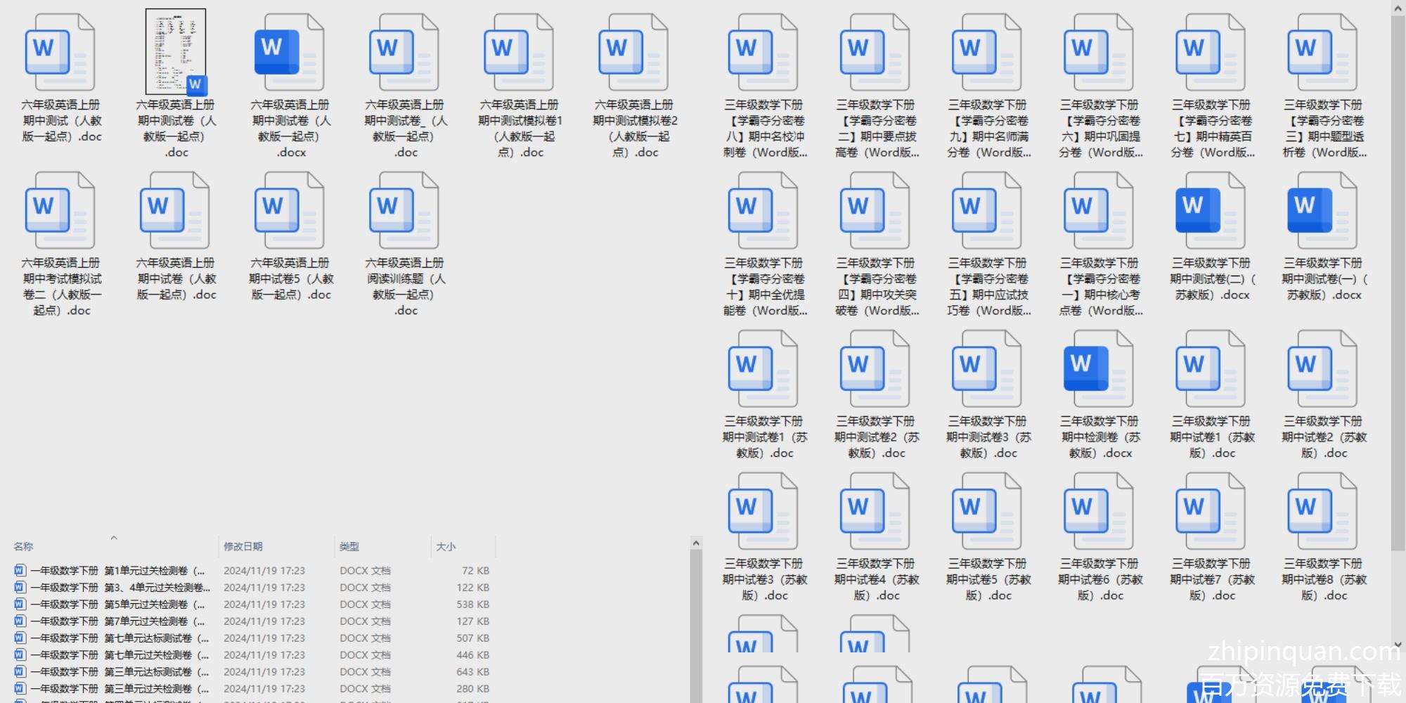This screenshot has height=703, width=1406.
Task: Select the 六年级英语上册 期中测试卷_（人教版一起点）.doc icon
Action: click(x=404, y=53)
